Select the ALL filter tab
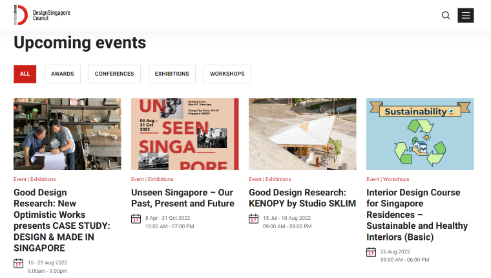This screenshot has height=278, width=491. [x=25, y=74]
